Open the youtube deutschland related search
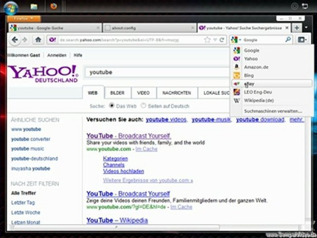The image size is (317, 238). pyautogui.click(x=34, y=158)
